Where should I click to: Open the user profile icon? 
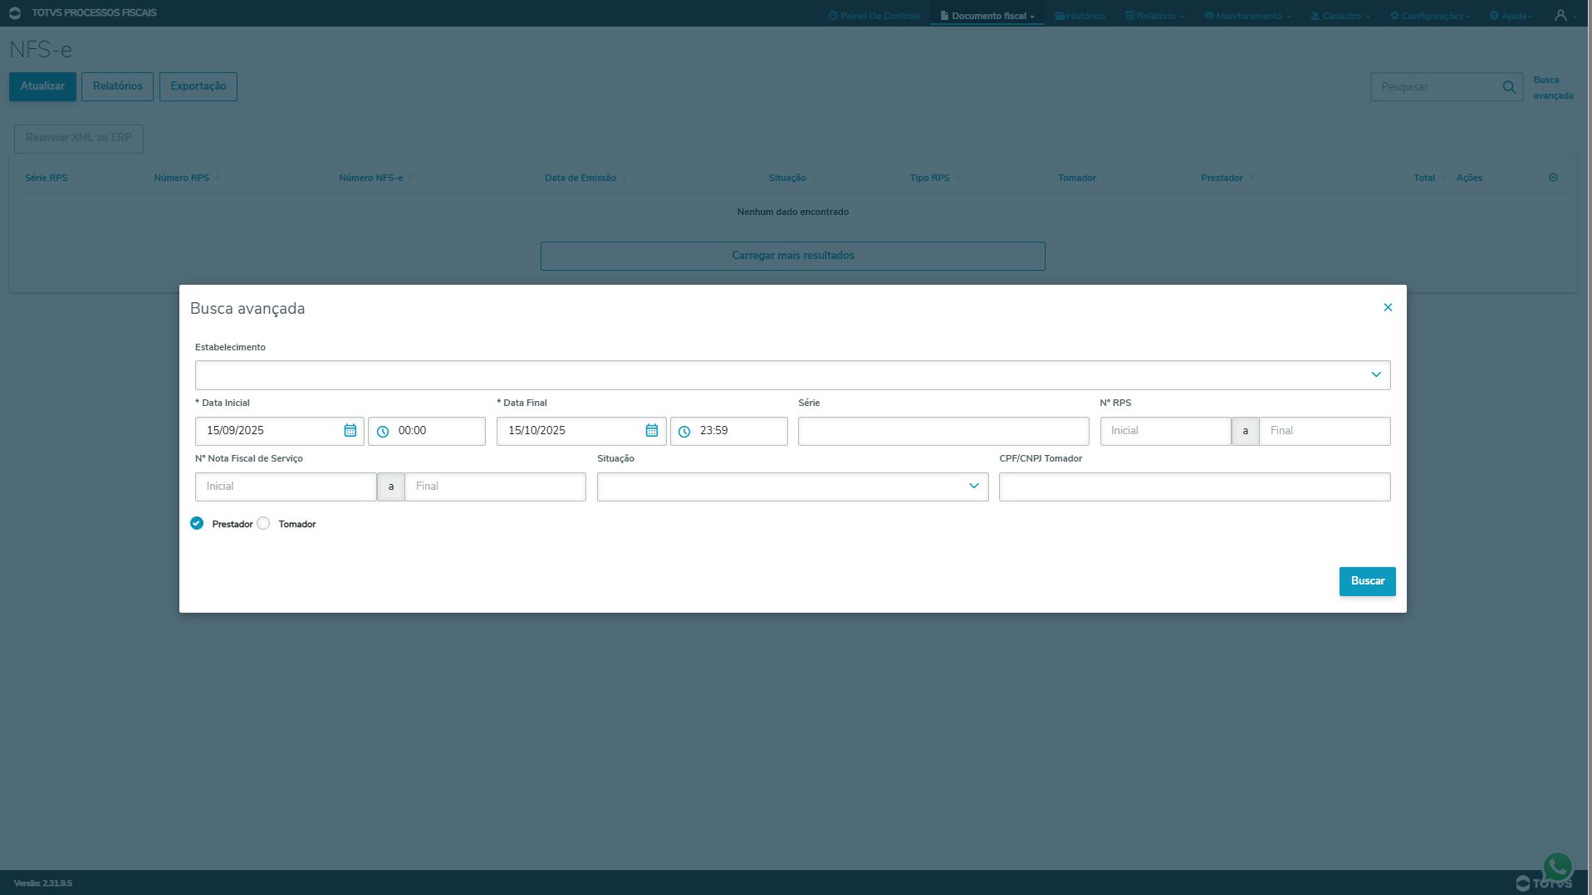1560,16
